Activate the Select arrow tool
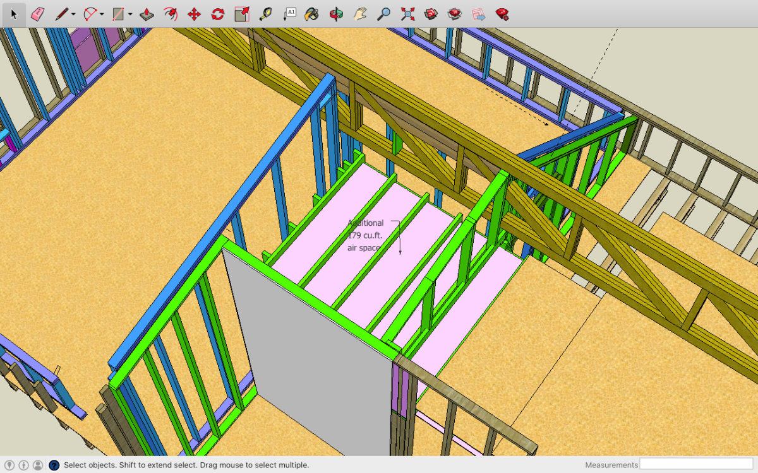 coord(14,14)
